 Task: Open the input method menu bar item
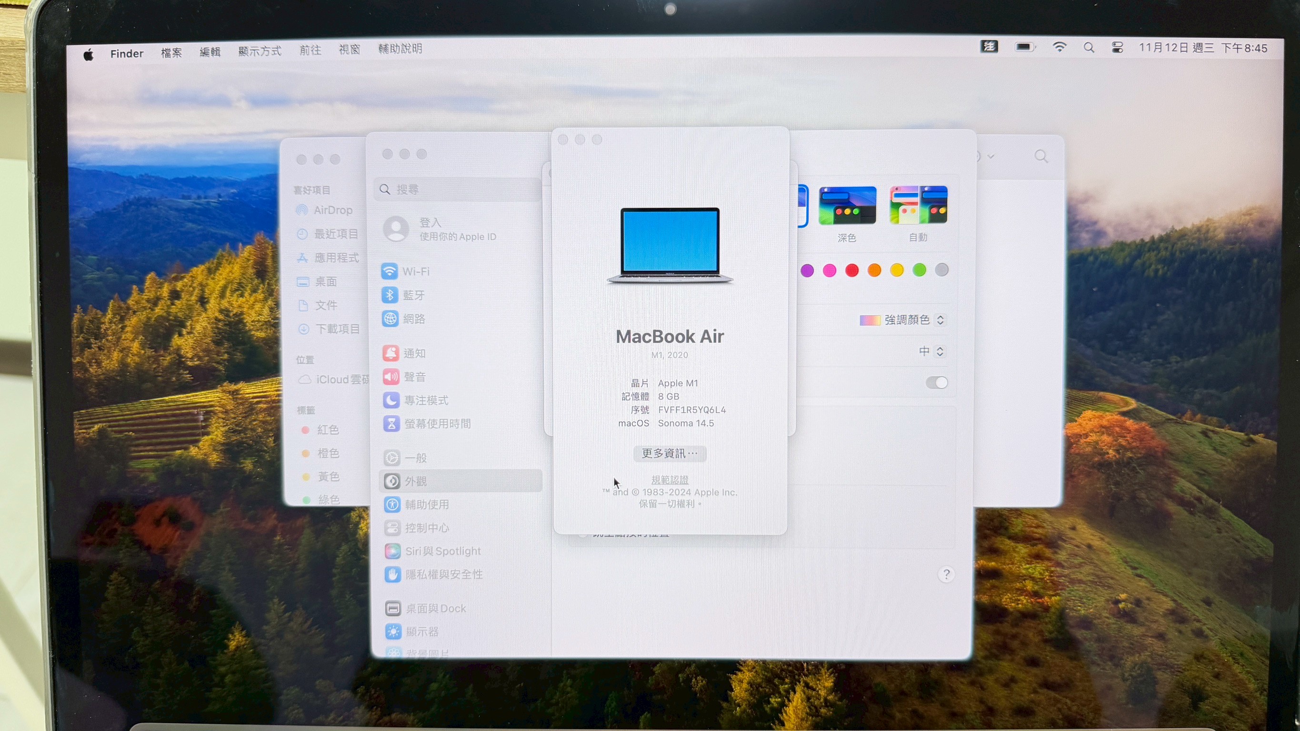989,47
